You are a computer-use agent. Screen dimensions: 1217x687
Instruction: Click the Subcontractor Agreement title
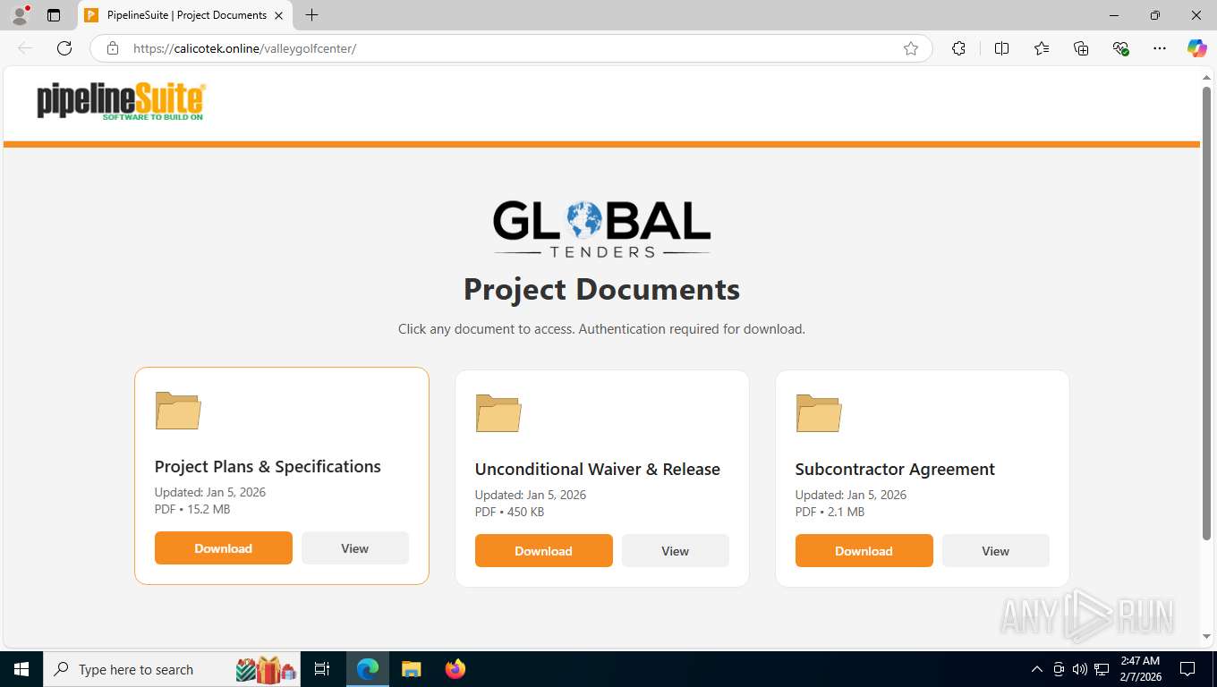pyautogui.click(x=895, y=470)
